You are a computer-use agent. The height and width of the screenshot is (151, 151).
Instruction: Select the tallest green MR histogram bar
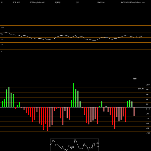(x=74, y=95)
